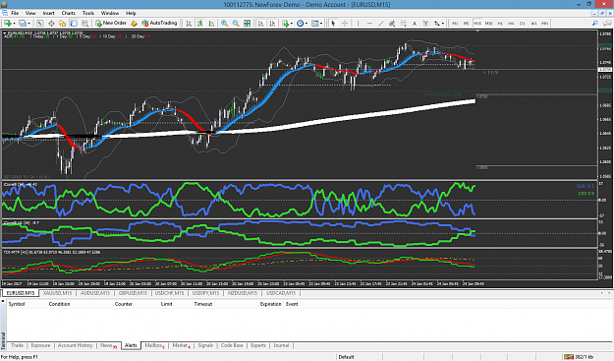Switch timeframe to H4
The image size is (614, 361).
point(512,24)
